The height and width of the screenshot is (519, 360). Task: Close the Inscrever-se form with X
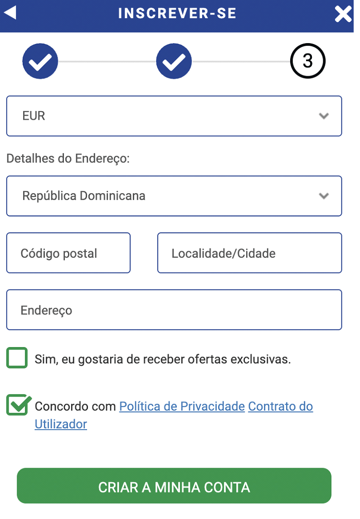tap(343, 14)
